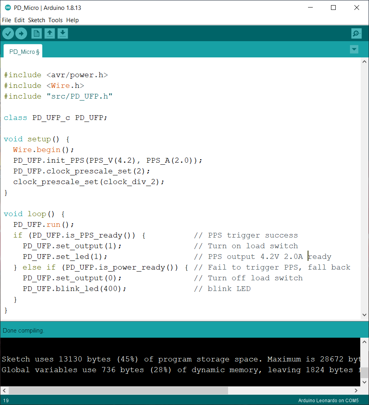Open the File menu

coord(6,20)
